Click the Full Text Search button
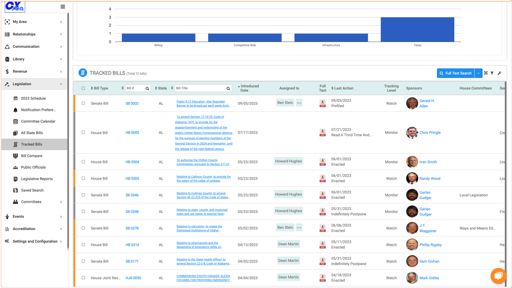This screenshot has width=512, height=288. click(x=456, y=73)
